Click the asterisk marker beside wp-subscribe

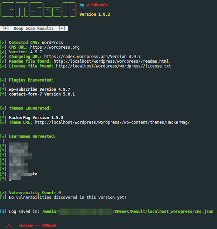tap(3, 89)
